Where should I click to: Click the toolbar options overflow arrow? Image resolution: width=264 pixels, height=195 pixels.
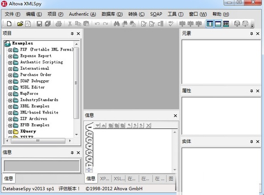tap(252, 26)
